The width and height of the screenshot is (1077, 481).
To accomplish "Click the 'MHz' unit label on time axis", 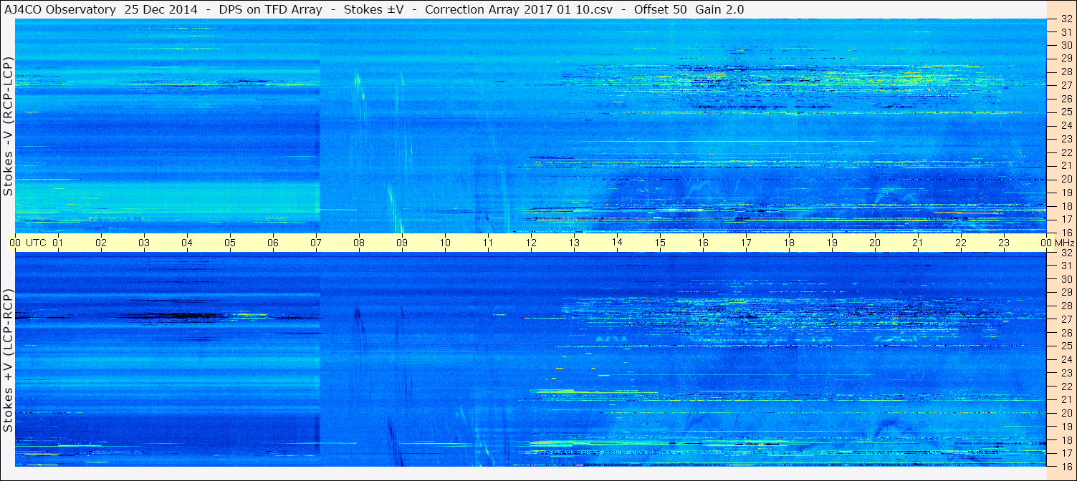I will (1066, 243).
